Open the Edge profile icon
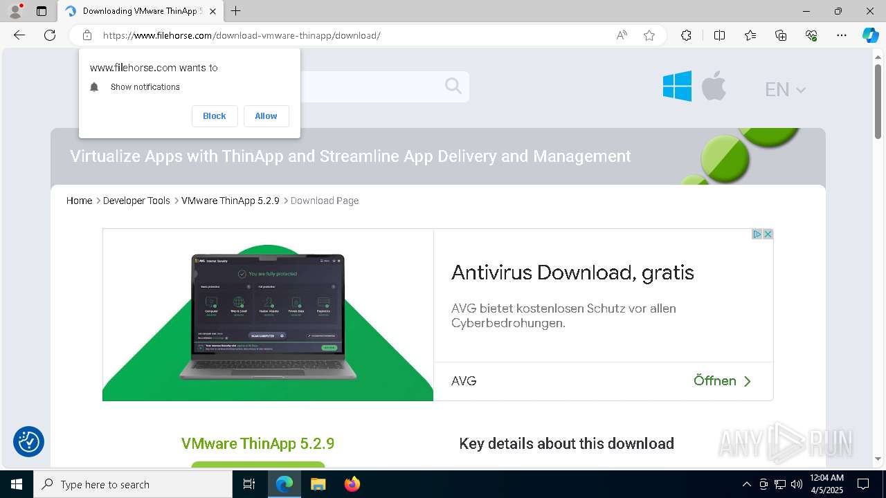This screenshot has height=498, width=886. [x=15, y=11]
